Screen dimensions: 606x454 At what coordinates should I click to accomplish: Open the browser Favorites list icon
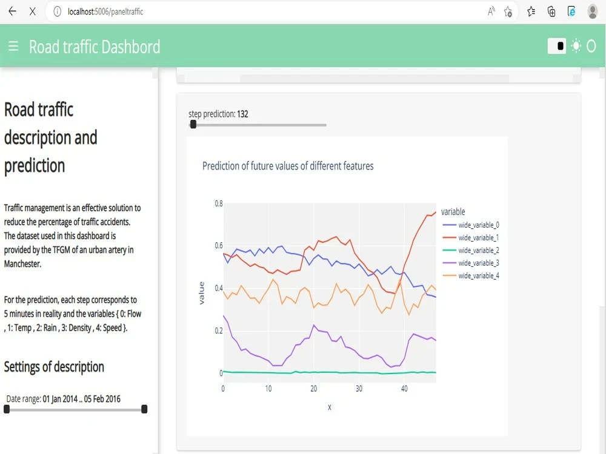coord(530,11)
